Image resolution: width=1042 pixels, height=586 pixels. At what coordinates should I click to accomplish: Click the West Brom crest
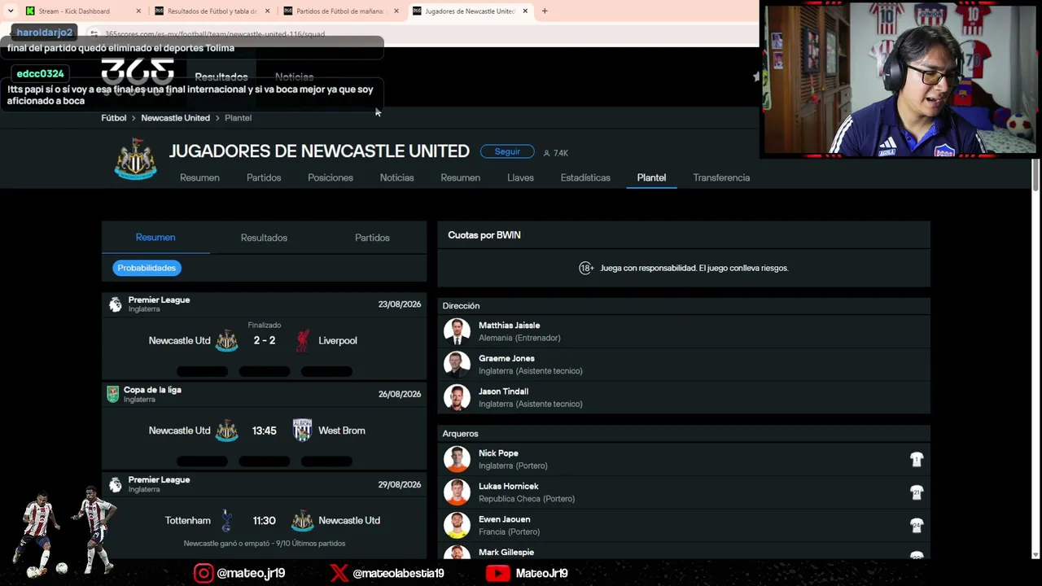pyautogui.click(x=302, y=431)
